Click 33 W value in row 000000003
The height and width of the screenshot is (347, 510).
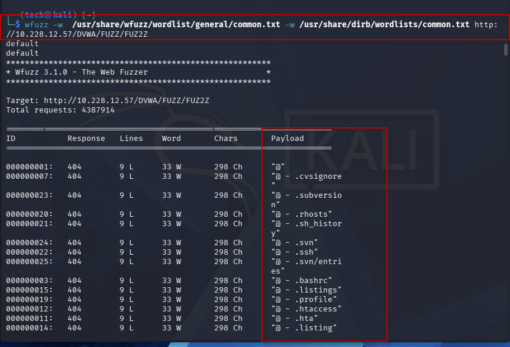coord(172,280)
